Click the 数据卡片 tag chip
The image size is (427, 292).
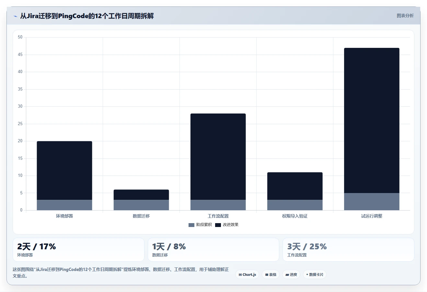point(315,275)
